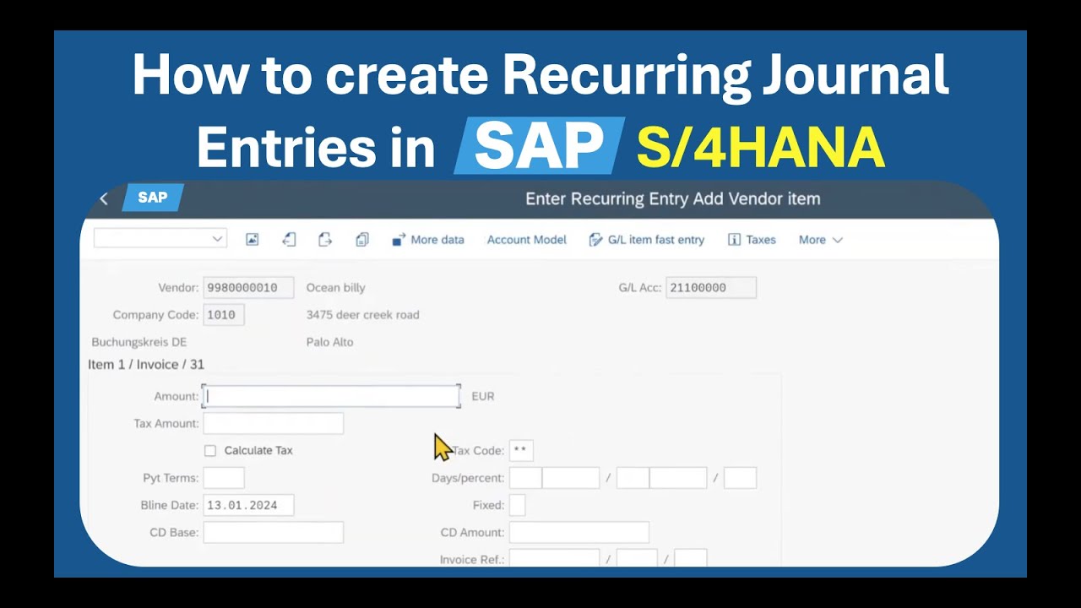Viewport: 1081px width, 608px height.
Task: Expand the More menu
Action: tap(821, 240)
